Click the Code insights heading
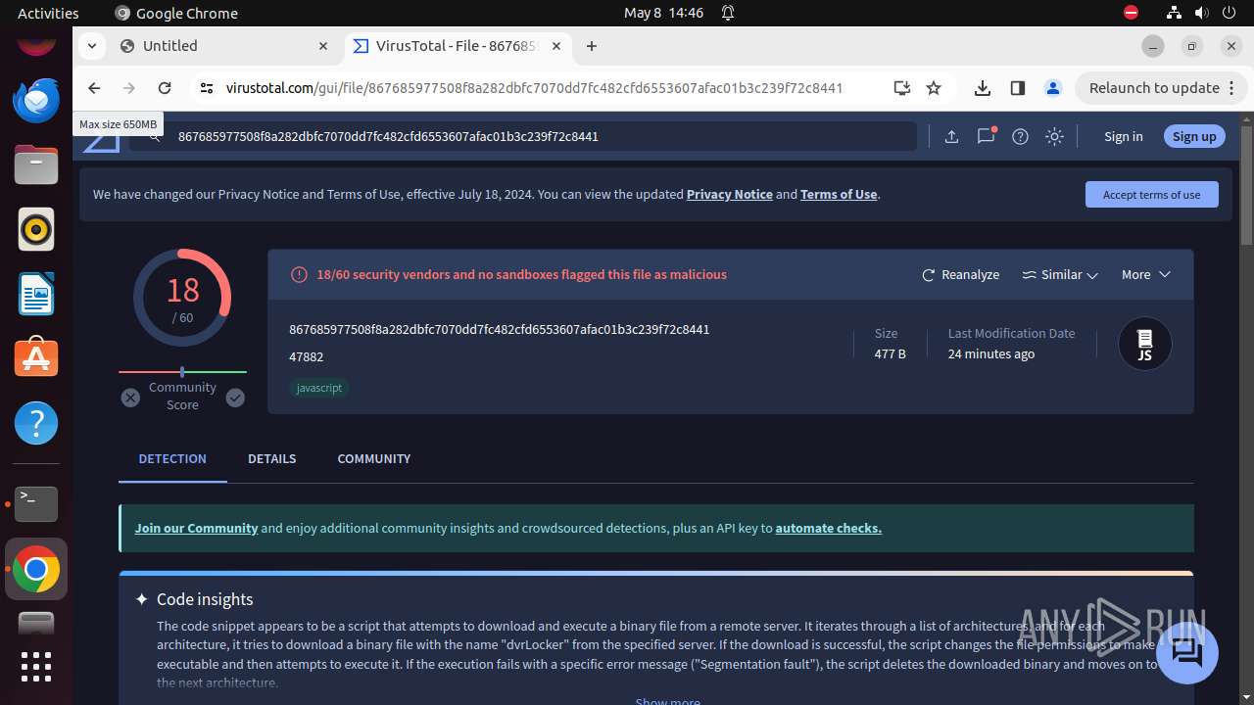1254x705 pixels. pyautogui.click(x=205, y=599)
